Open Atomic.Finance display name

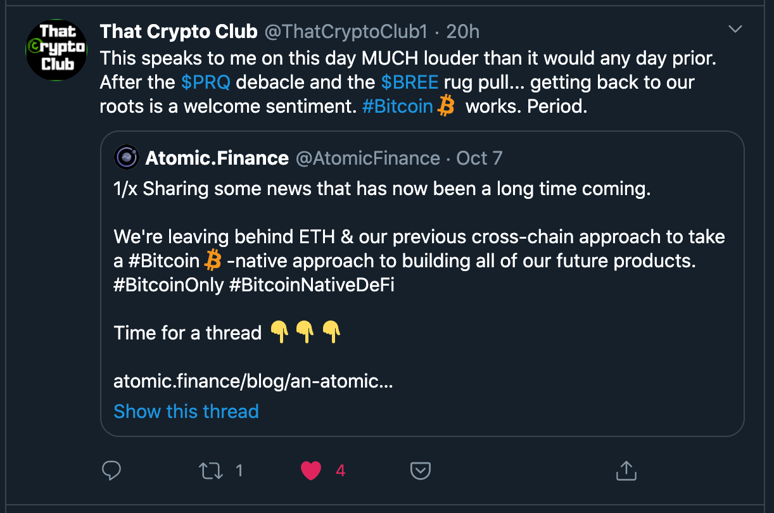coord(217,158)
